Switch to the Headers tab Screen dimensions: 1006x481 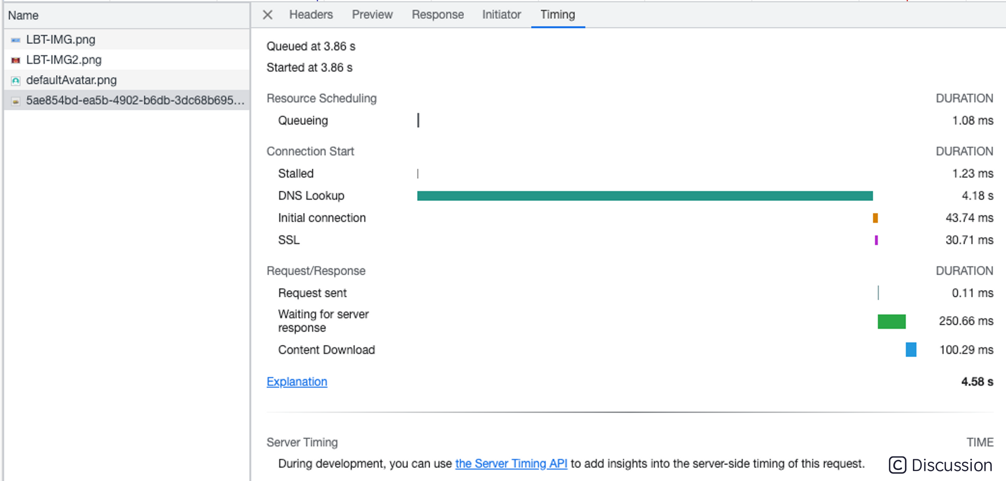[311, 15]
